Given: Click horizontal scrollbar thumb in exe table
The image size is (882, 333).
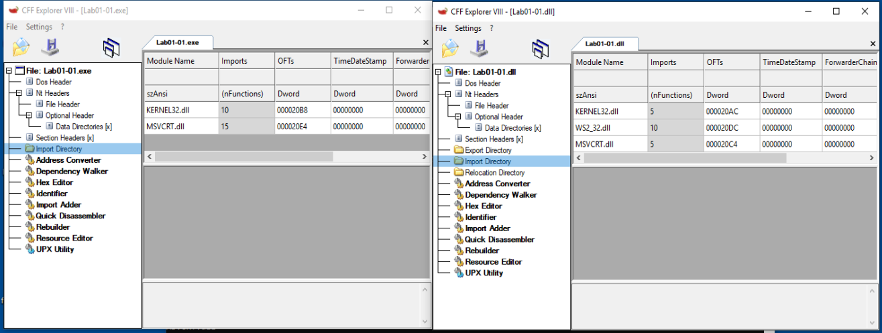Looking at the screenshot, I should point(244,156).
